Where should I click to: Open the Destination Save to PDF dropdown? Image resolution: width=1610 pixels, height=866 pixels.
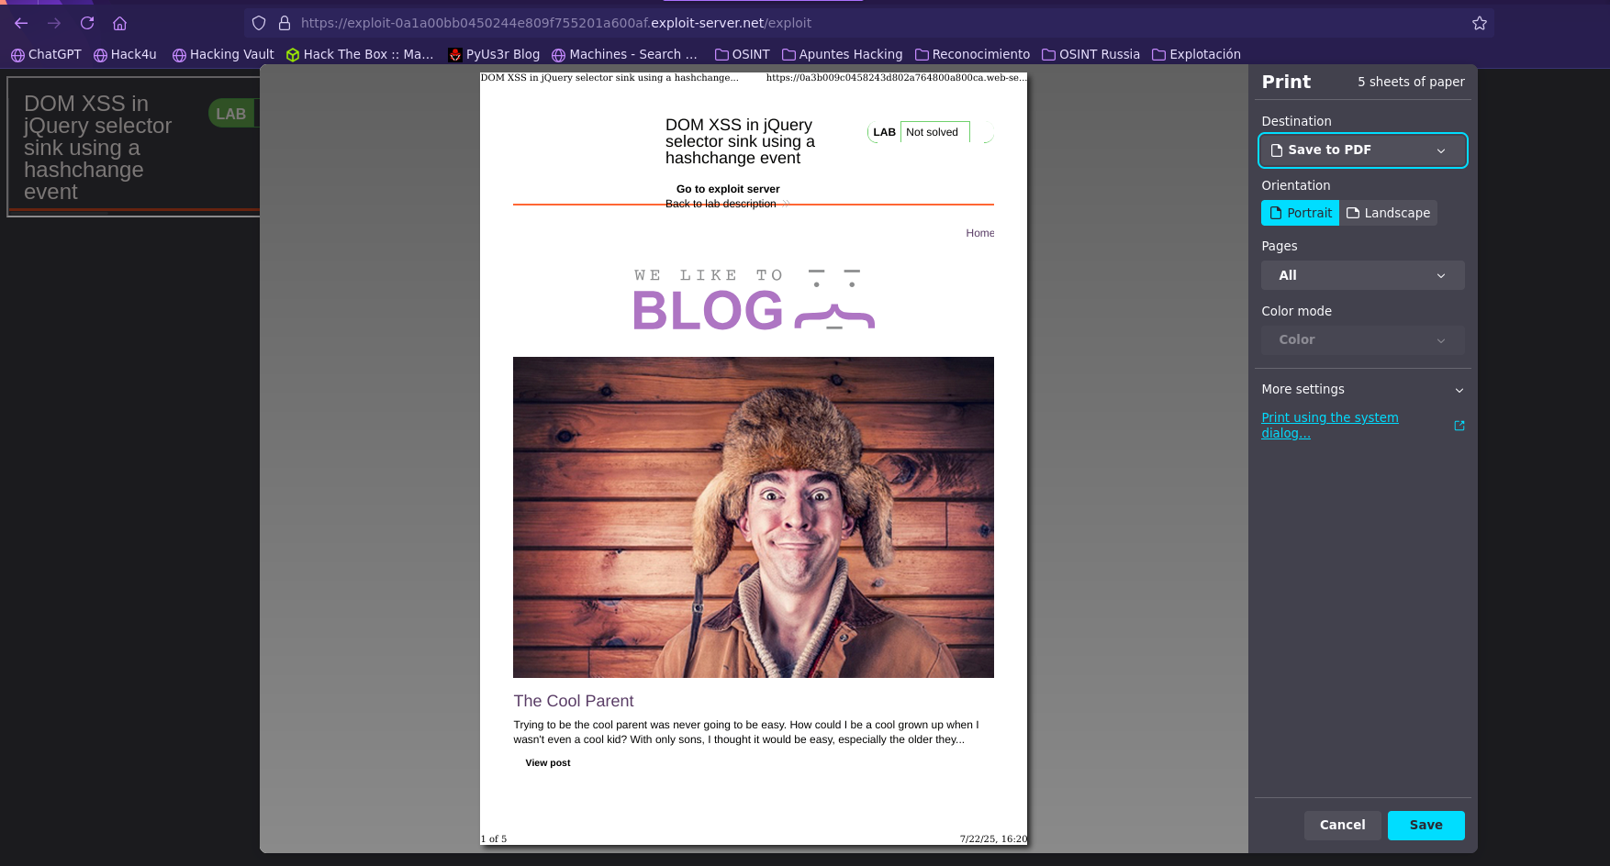pyautogui.click(x=1362, y=150)
